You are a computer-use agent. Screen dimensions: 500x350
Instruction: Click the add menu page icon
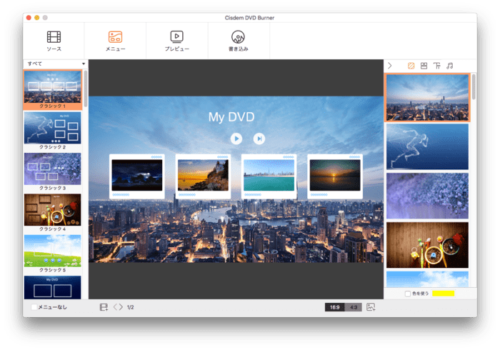pyautogui.click(x=104, y=307)
